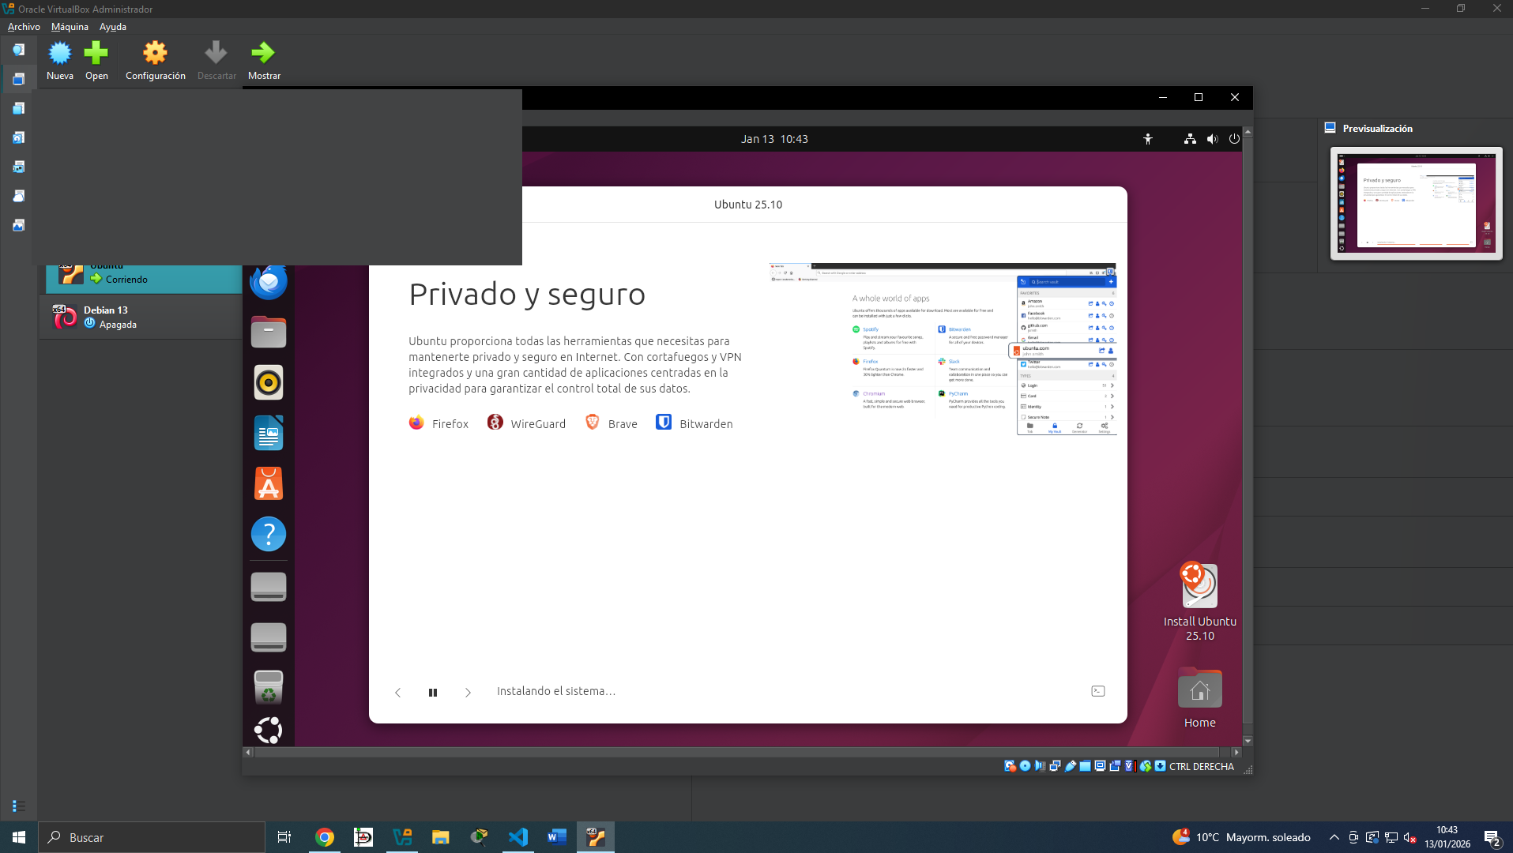The width and height of the screenshot is (1513, 853).
Task: Open the Media manager sidebar icon
Action: point(18,137)
